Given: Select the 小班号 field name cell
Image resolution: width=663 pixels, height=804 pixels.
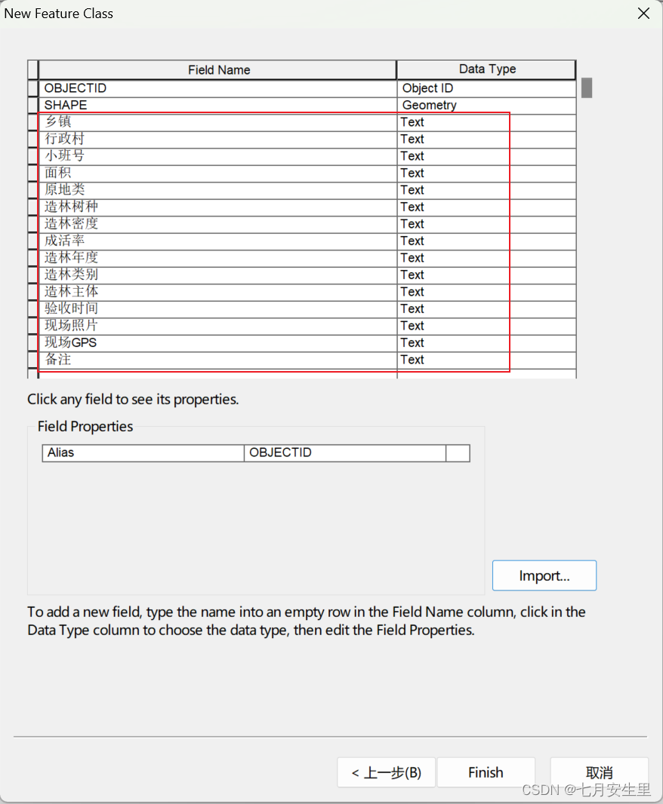Looking at the screenshot, I should point(217,156).
